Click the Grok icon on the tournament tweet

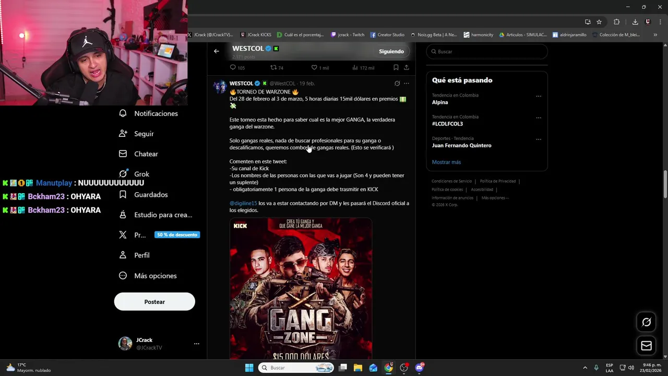pyautogui.click(x=397, y=84)
